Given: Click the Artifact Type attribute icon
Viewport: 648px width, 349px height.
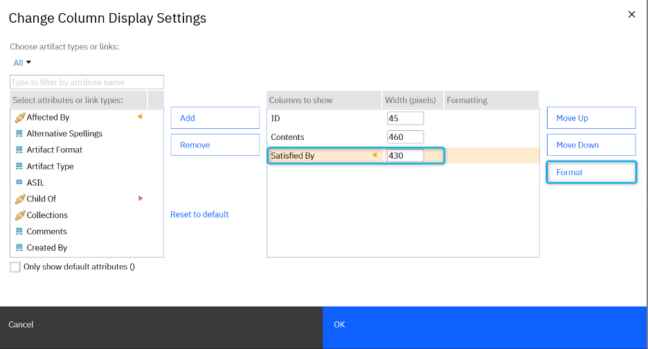Looking at the screenshot, I should click(19, 166).
